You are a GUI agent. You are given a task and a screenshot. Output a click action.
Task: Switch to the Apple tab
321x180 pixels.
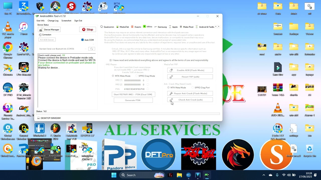pyautogui.click(x=173, y=27)
